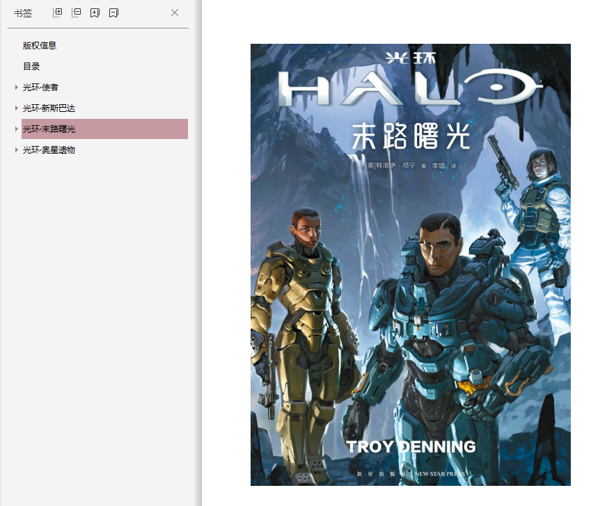The image size is (591, 506).
Task: Open the 版权信息 bookmark
Action: point(40,45)
